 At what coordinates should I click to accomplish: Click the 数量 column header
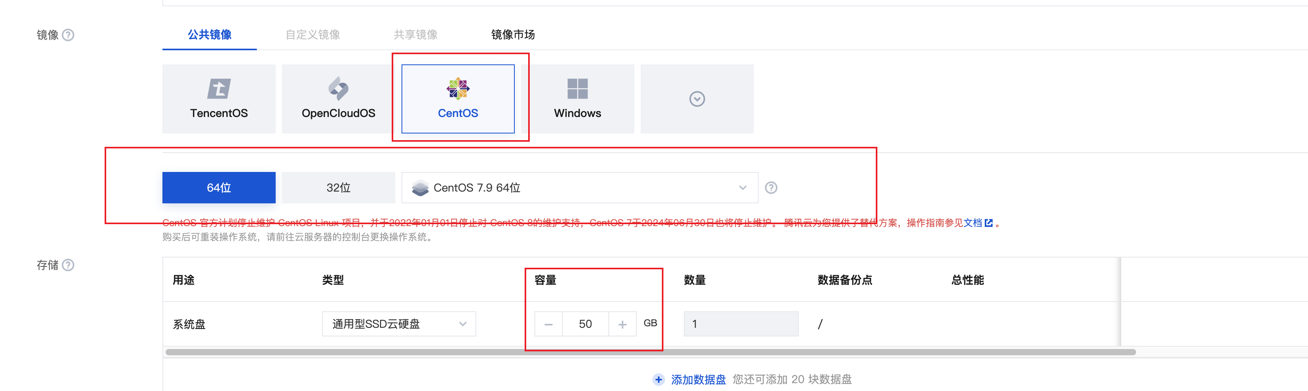point(695,280)
